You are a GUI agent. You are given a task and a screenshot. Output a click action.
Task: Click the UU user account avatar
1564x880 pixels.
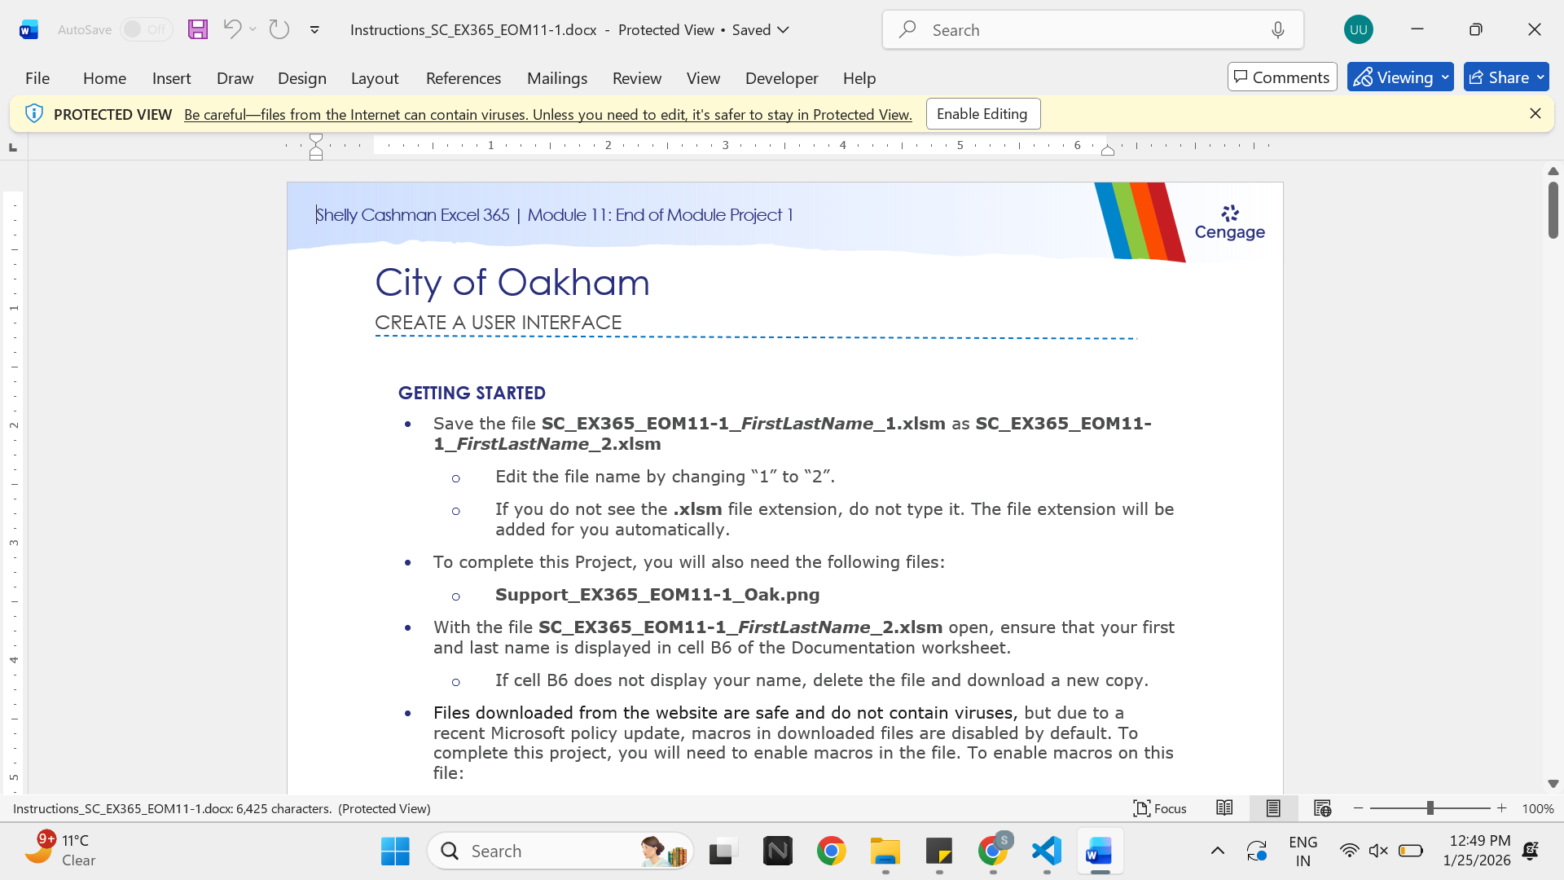1358,29
